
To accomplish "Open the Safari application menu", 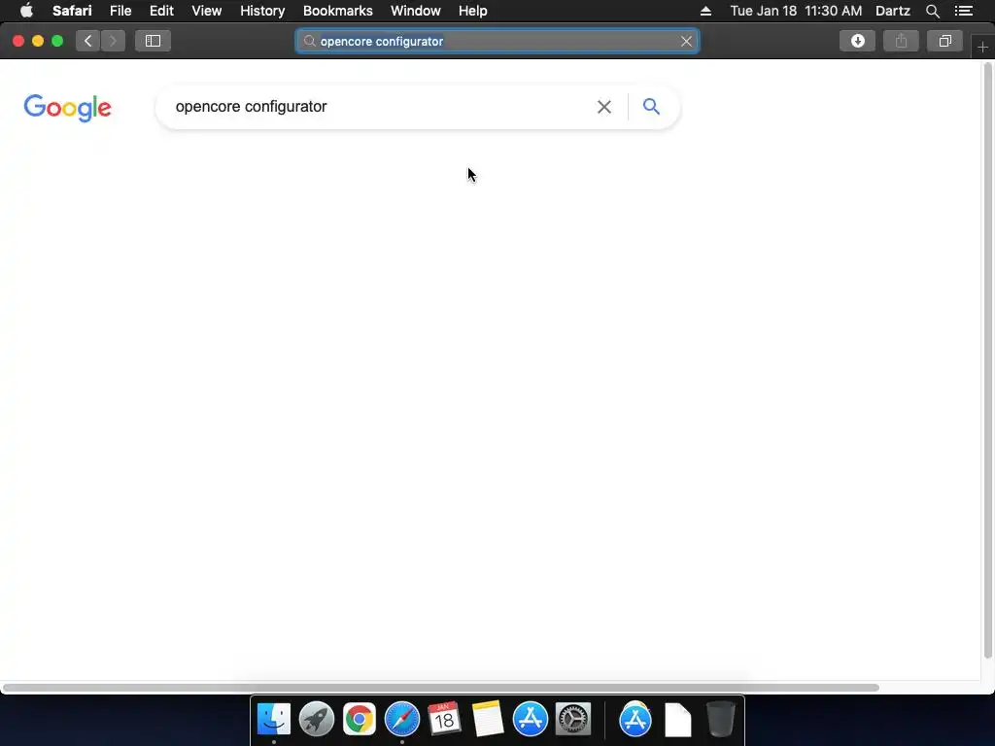I will [x=72, y=11].
